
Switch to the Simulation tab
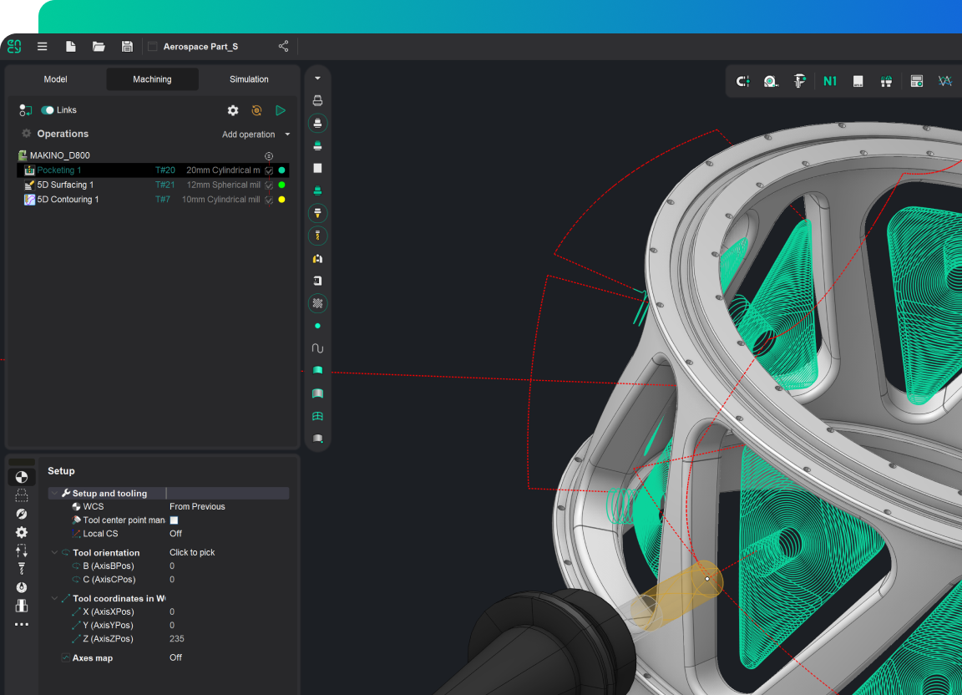click(x=249, y=79)
